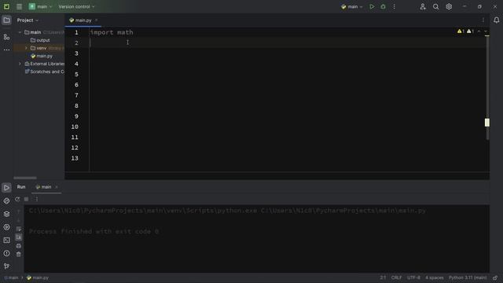Rerun main in the Run panel
This screenshot has height=283, width=503.
pyautogui.click(x=17, y=199)
